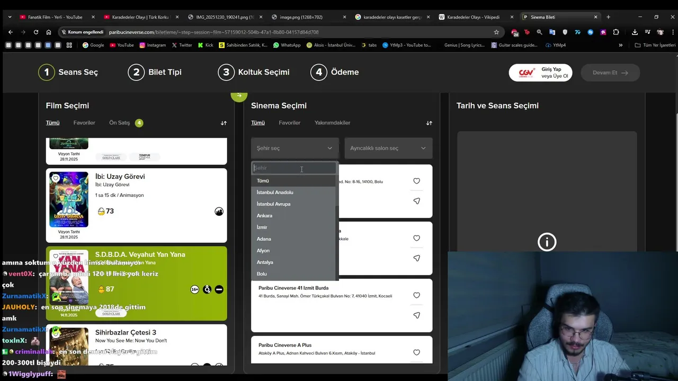This screenshot has width=678, height=381.
Task: Click the green arrow between film and cinema panels
Action: [x=239, y=96]
